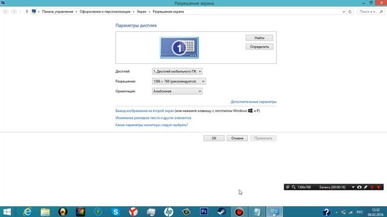Image resolution: width=387 pixels, height=217 pixels.
Task: Click the Найти button
Action: pyautogui.click(x=259, y=38)
